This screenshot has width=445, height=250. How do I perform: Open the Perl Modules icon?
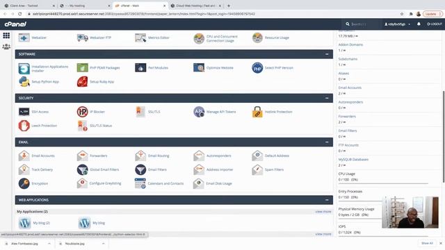tap(140, 68)
